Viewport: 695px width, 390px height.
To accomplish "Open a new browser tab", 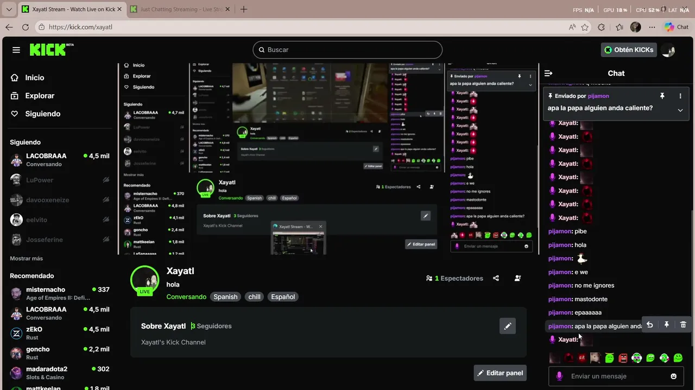I will click(x=244, y=9).
